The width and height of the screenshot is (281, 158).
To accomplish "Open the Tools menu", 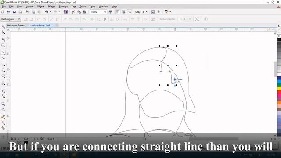I will [x=92, y=7].
